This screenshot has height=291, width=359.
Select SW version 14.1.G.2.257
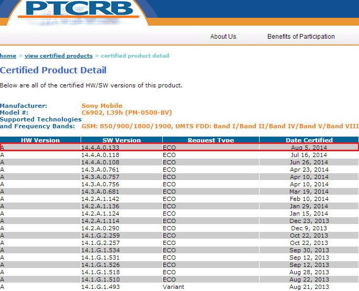tap(100, 243)
